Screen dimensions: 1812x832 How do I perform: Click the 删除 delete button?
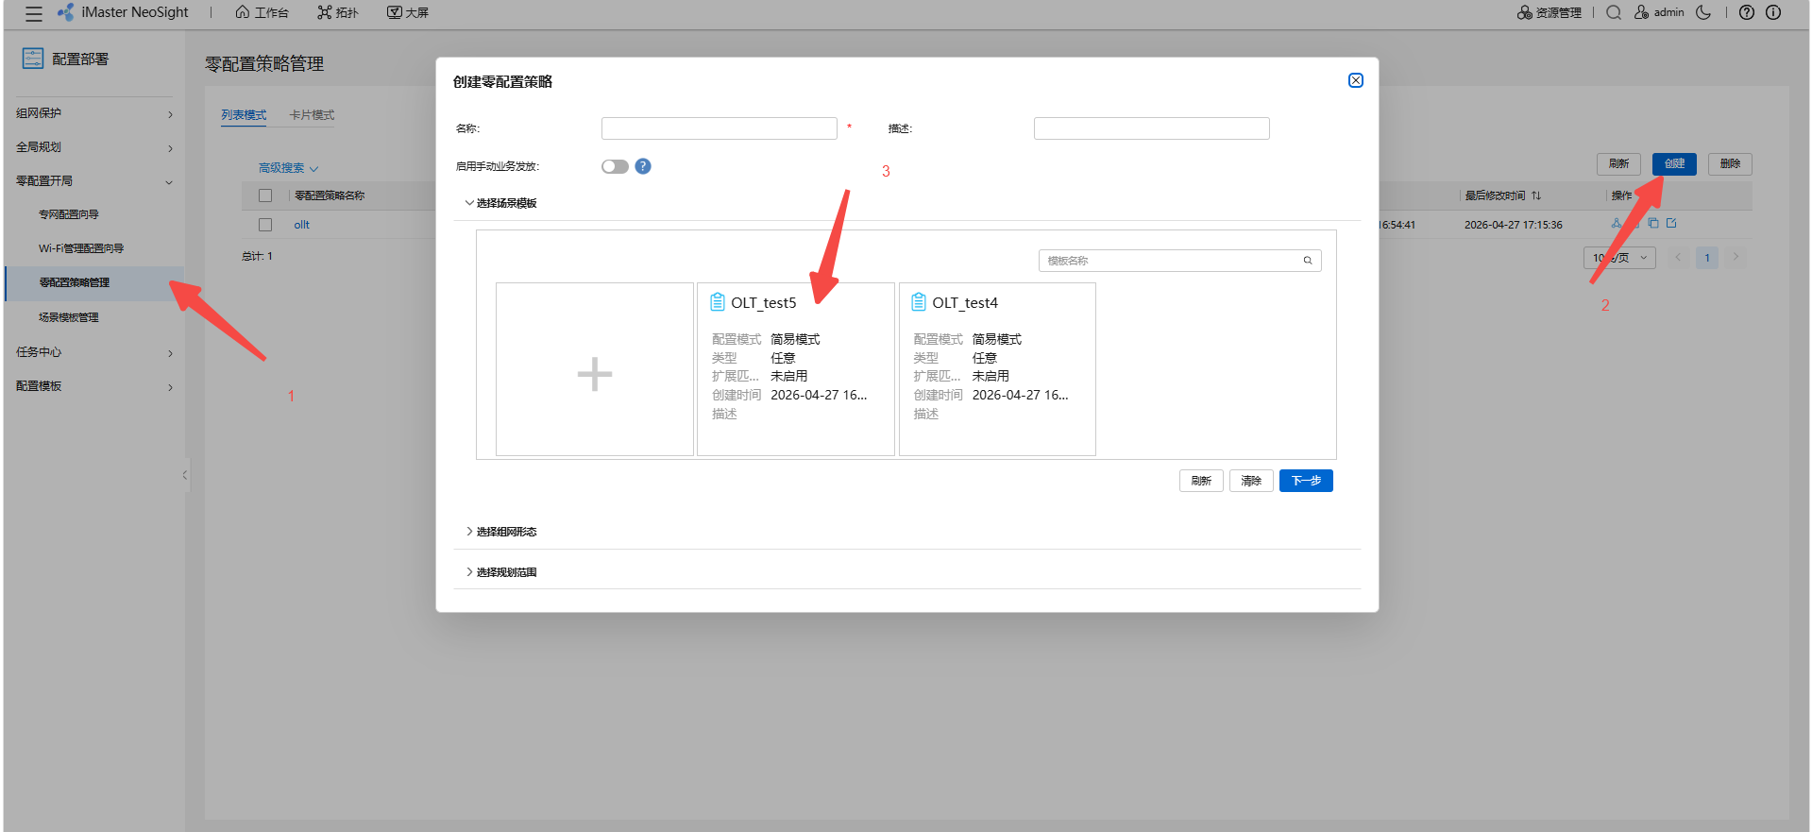(1730, 164)
